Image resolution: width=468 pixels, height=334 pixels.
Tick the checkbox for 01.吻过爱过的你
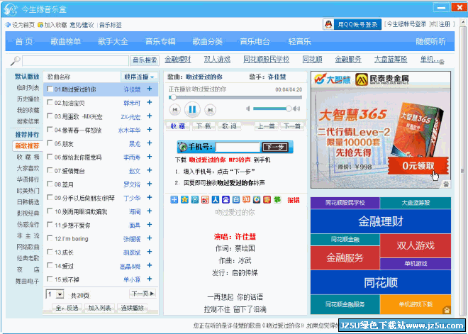(50, 89)
